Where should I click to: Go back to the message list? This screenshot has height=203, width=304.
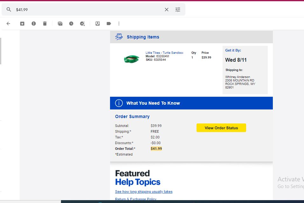[8, 24]
